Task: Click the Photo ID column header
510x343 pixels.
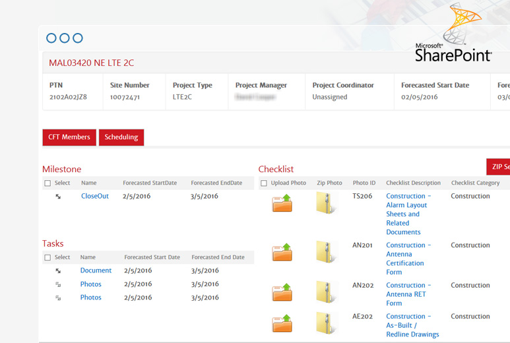Action: [364, 183]
